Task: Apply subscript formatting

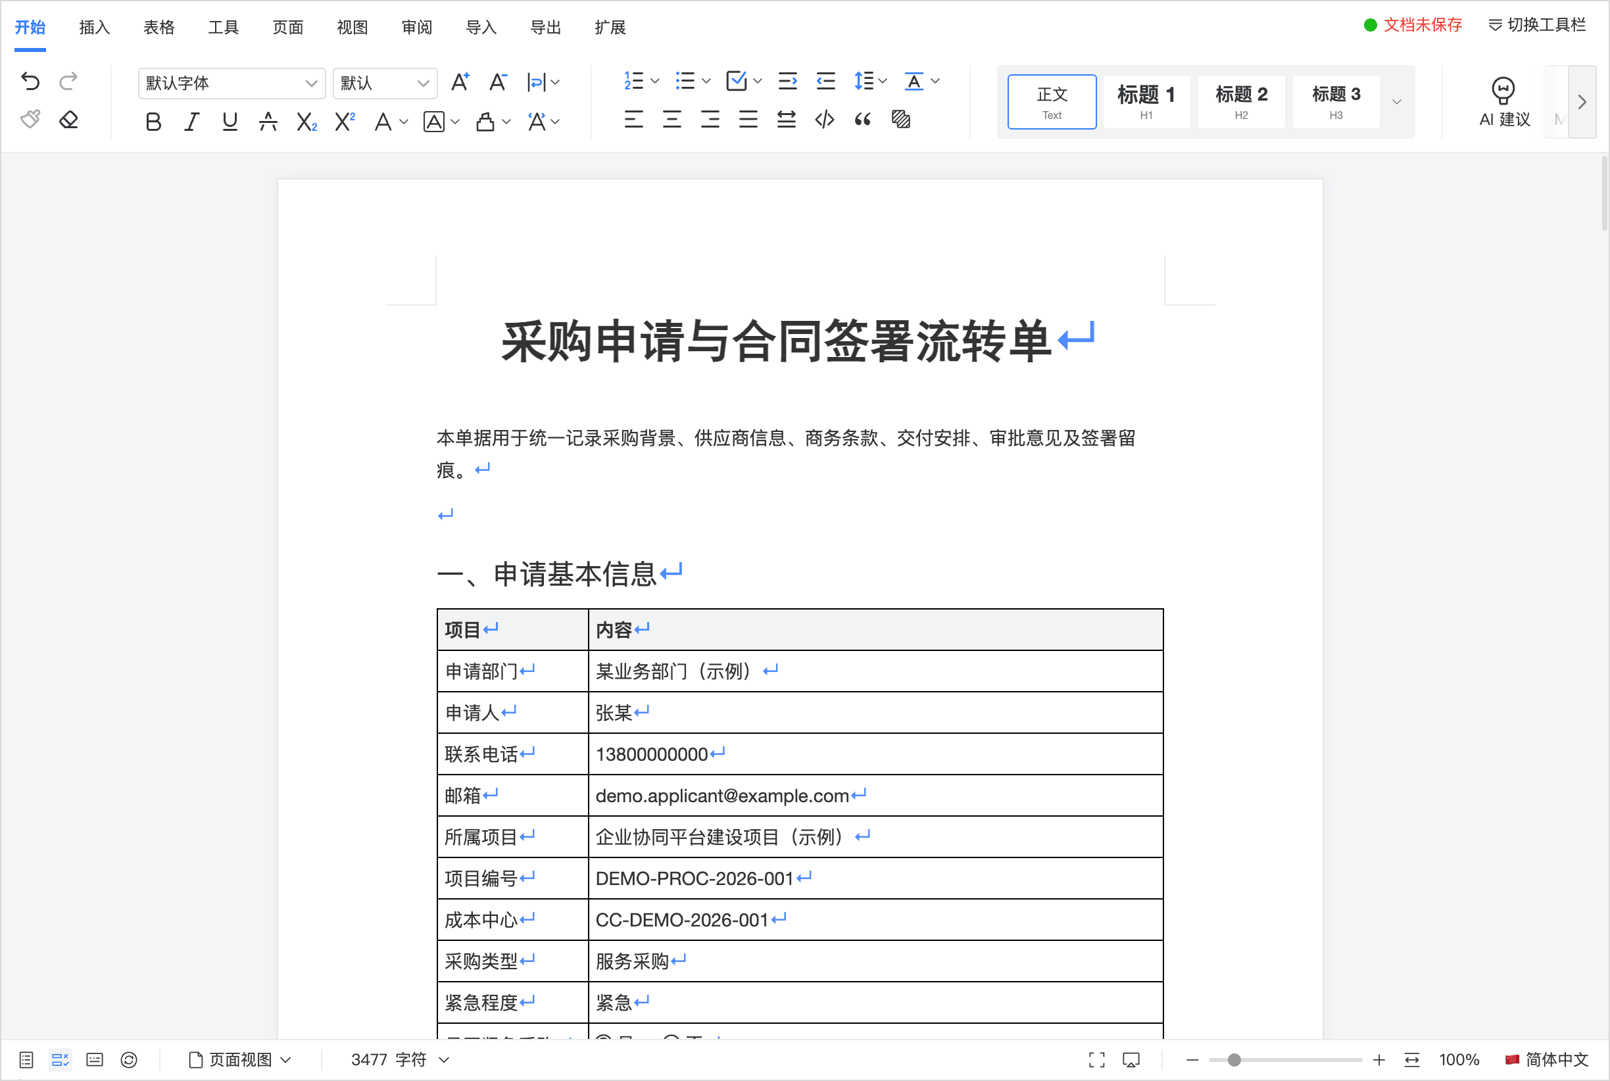Action: 306,122
